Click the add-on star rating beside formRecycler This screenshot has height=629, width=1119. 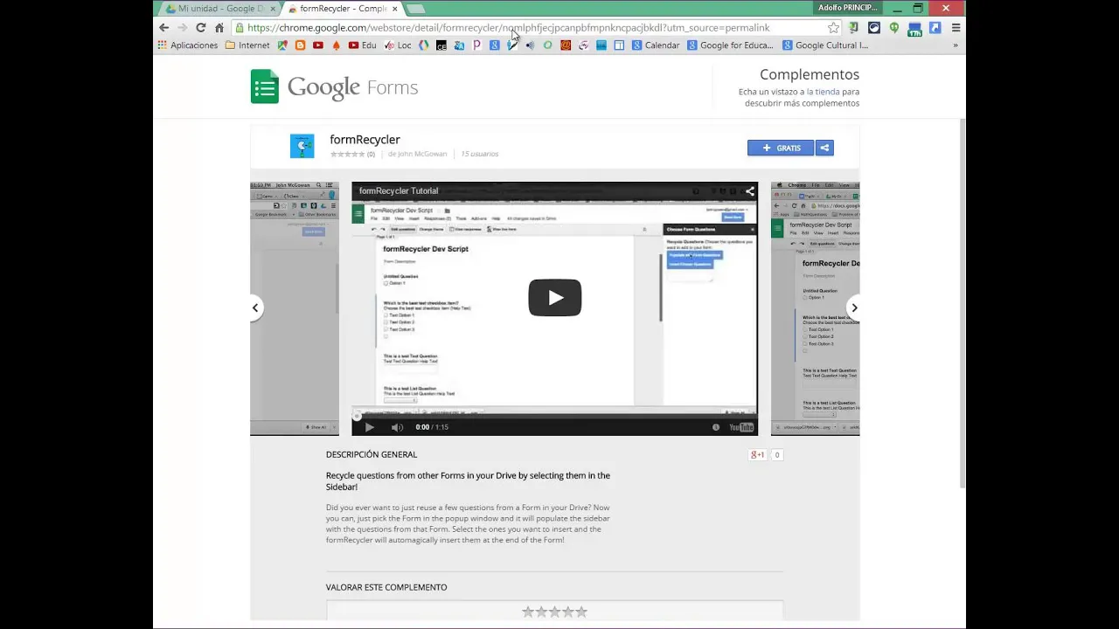click(x=347, y=154)
